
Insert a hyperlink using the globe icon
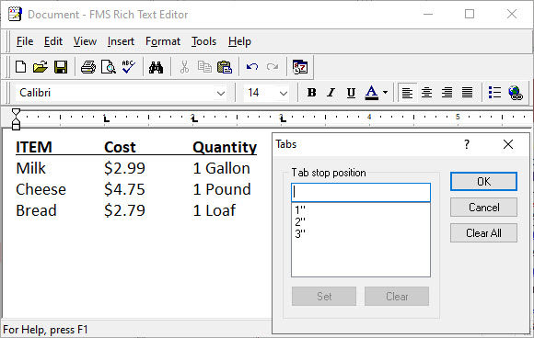pos(516,93)
